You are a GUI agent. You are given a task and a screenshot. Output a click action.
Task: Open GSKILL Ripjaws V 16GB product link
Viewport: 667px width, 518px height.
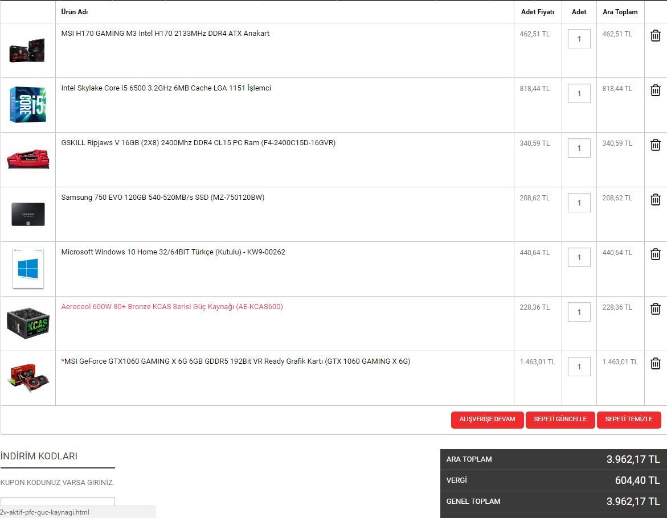pos(198,143)
